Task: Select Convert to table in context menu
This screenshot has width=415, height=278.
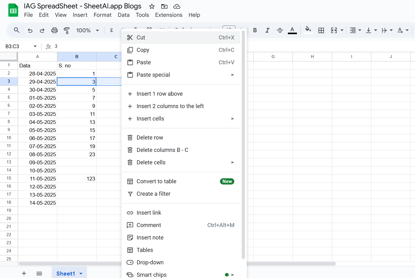Action: tap(181, 181)
